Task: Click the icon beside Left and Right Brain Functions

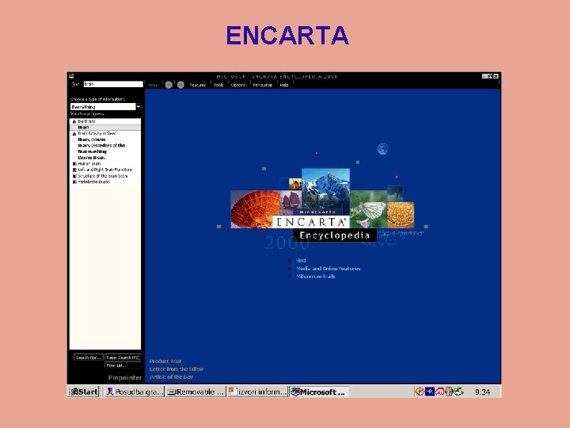Action: [74, 170]
